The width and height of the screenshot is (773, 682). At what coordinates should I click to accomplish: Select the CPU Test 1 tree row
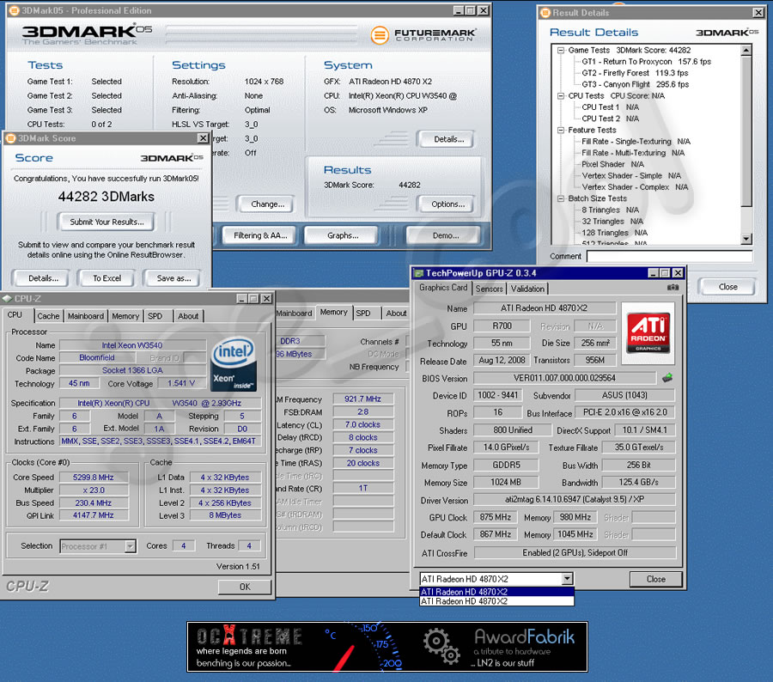611,107
